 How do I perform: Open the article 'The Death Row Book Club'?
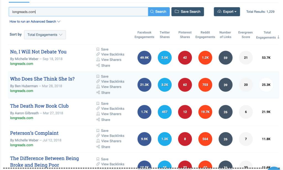39,106
